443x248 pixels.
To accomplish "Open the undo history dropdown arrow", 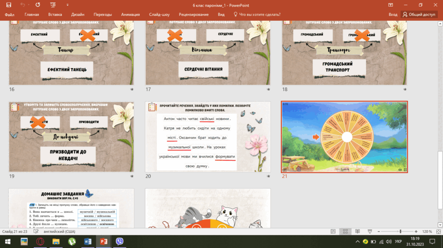I will click(x=28, y=5).
